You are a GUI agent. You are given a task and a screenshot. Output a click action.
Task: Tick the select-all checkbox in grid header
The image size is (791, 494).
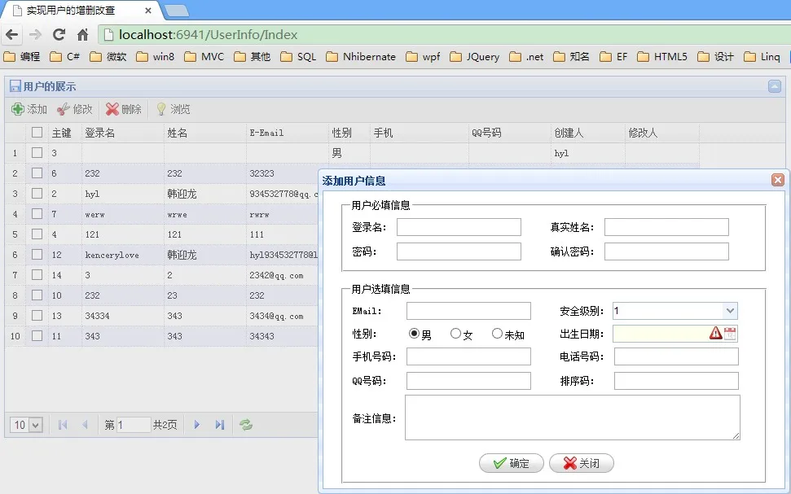(x=37, y=133)
